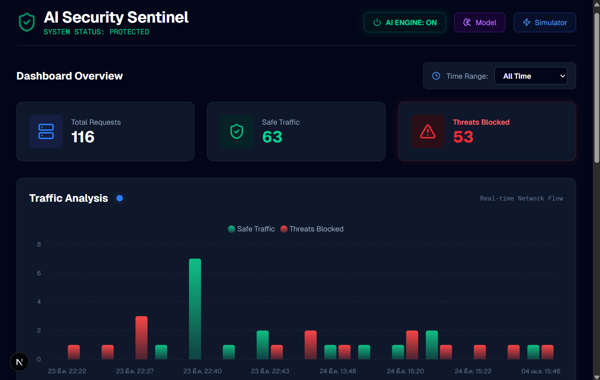Click the shield icon on the Safe Traffic card
600x380 pixels.
tap(237, 131)
